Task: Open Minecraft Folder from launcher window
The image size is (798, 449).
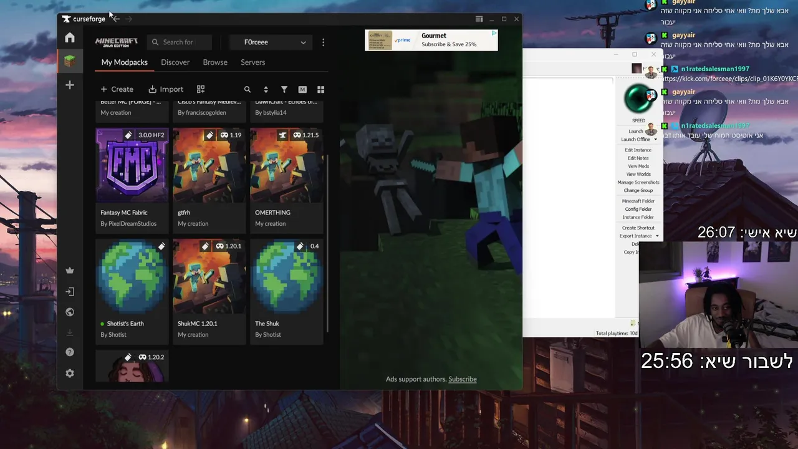Action: pos(638,201)
